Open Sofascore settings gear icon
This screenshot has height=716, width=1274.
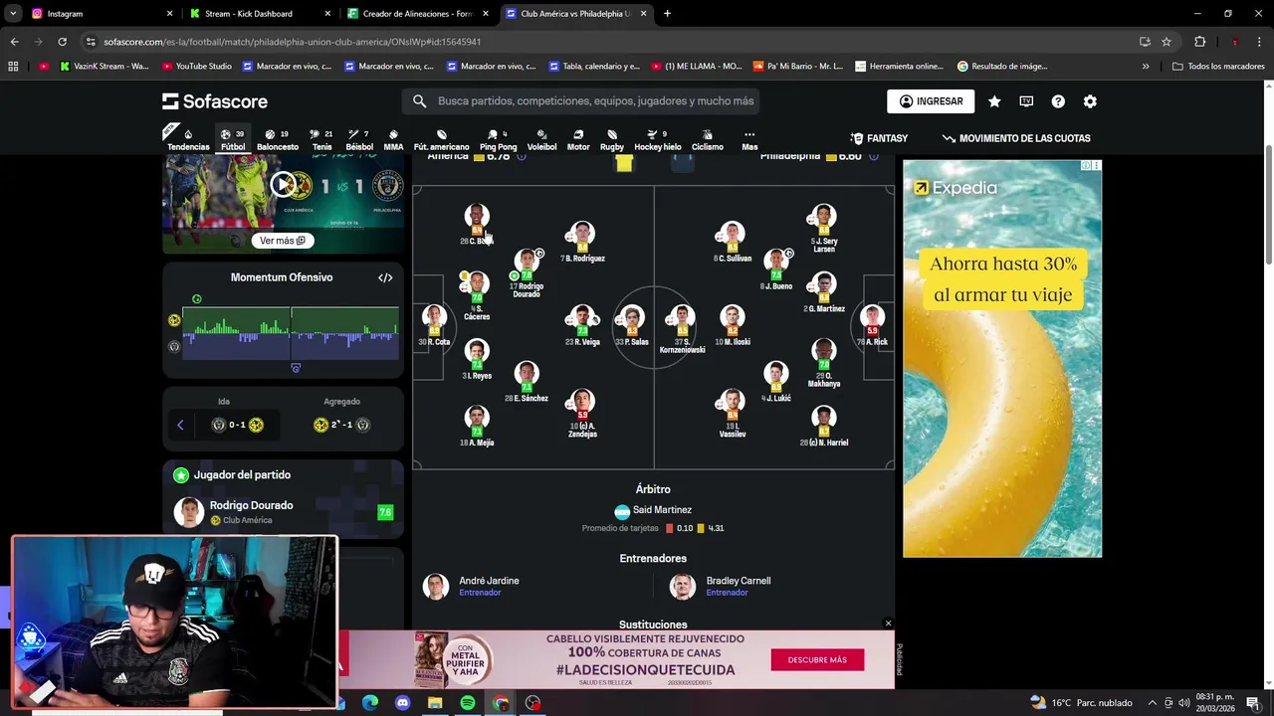[x=1090, y=101]
